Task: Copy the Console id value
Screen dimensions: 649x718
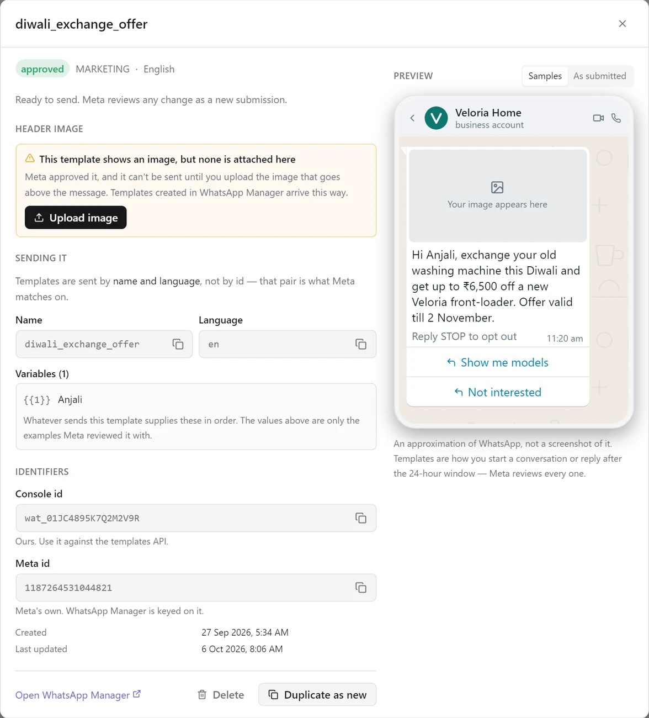Action: point(361,518)
